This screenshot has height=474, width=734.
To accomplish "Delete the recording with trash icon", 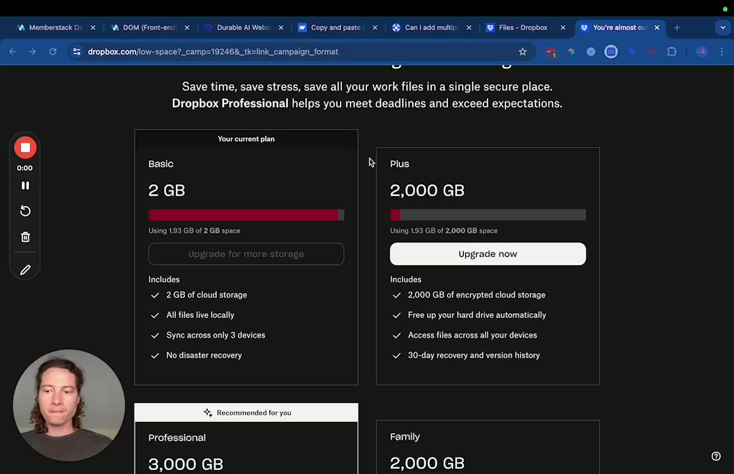I will point(25,237).
